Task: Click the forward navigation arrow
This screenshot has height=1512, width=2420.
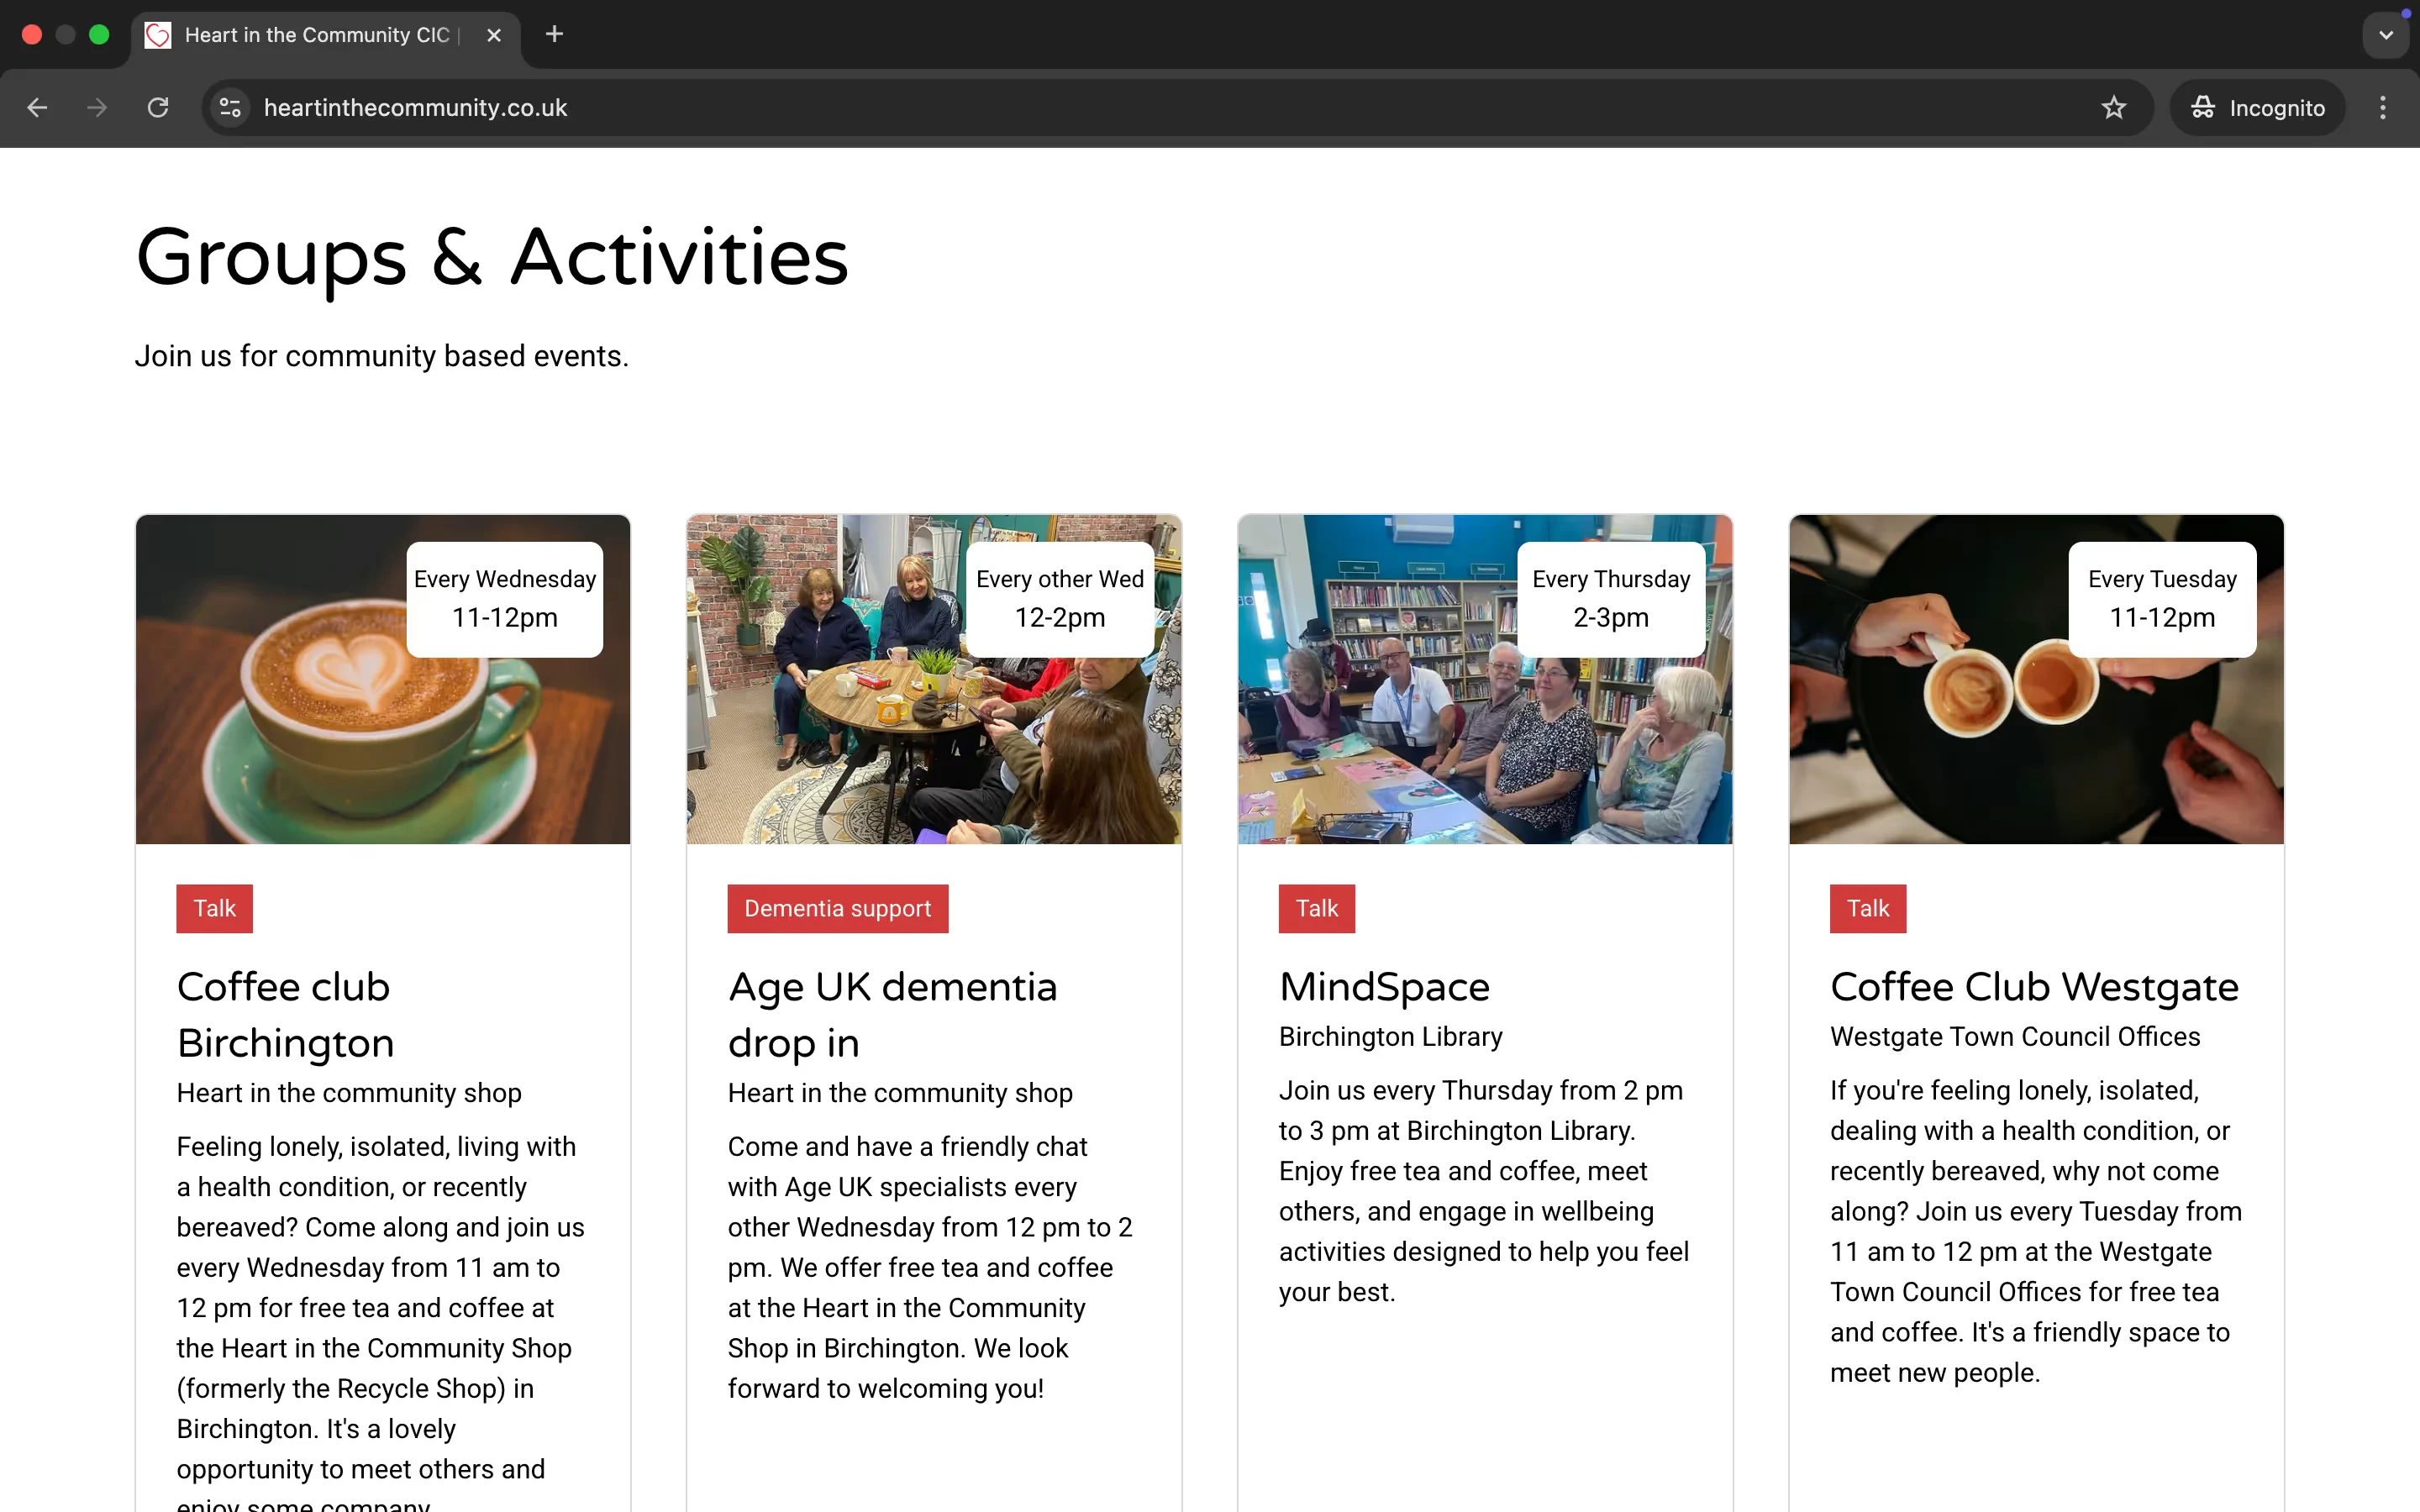Action: pyautogui.click(x=97, y=108)
